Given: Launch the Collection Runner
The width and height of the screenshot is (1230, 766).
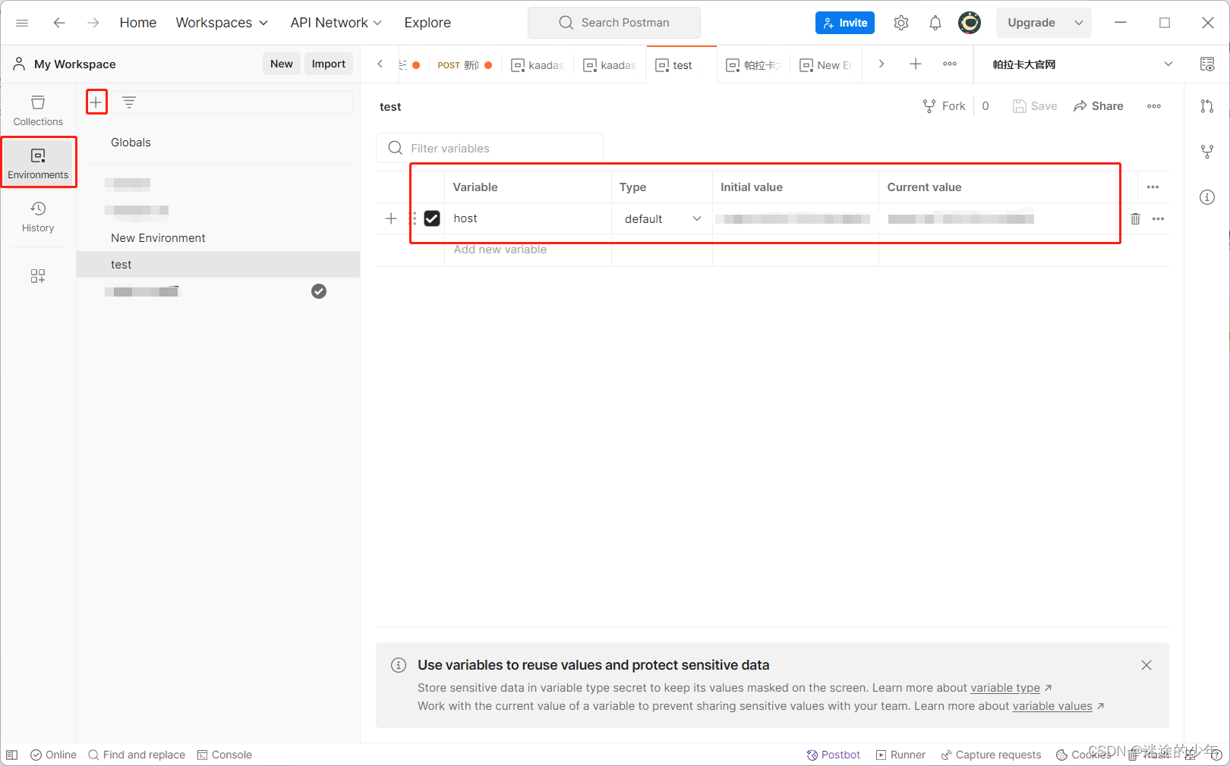Looking at the screenshot, I should (x=900, y=755).
